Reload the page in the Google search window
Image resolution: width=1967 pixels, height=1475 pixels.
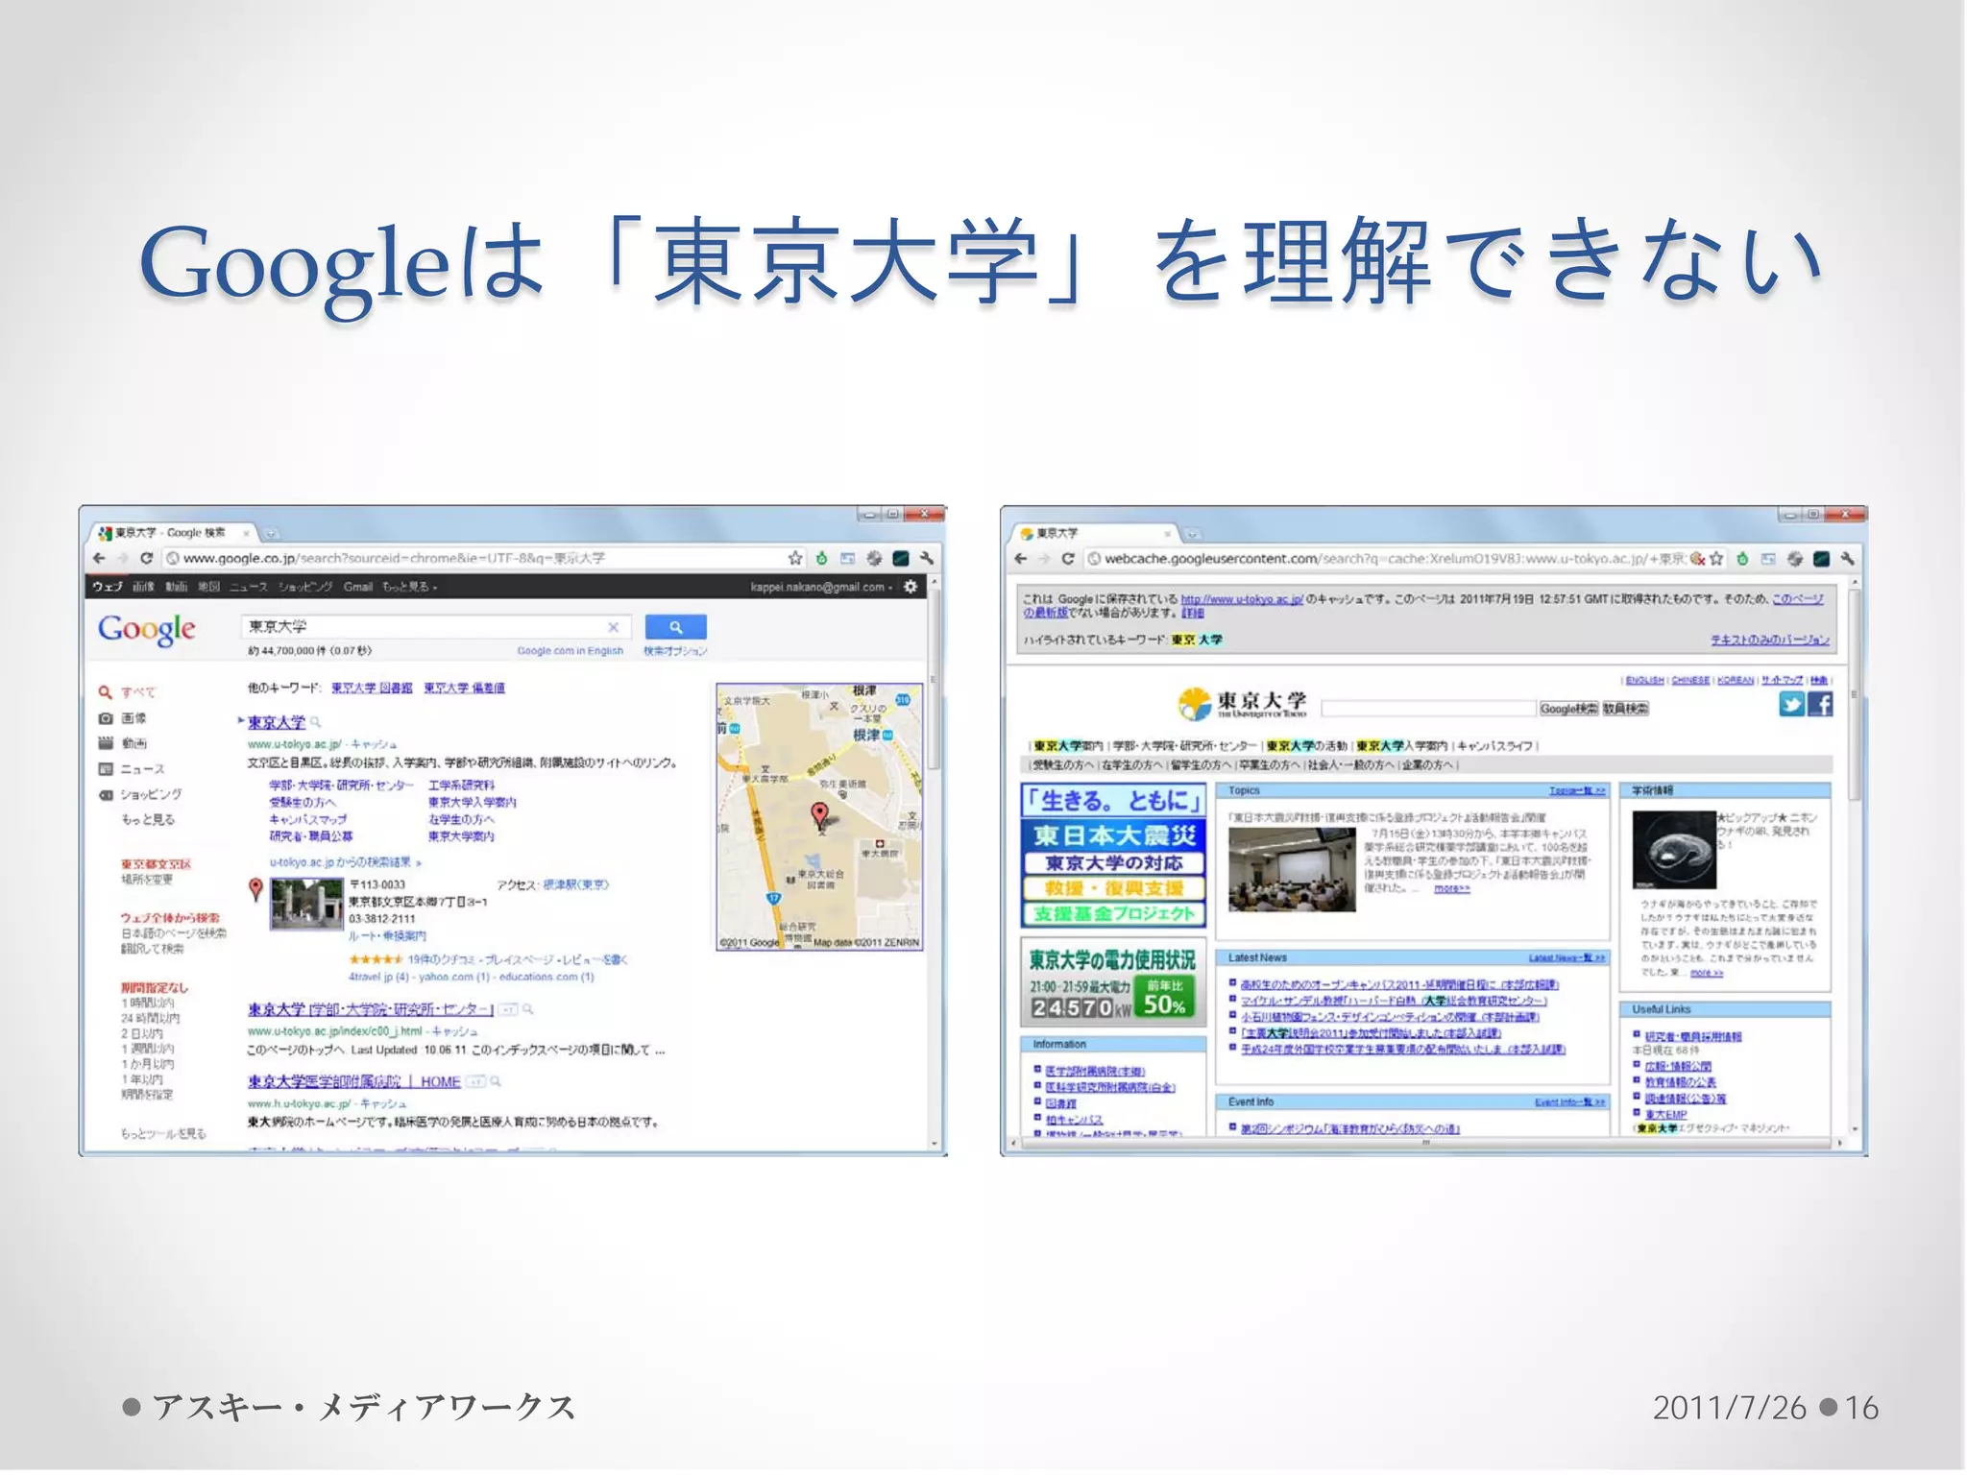146,558
